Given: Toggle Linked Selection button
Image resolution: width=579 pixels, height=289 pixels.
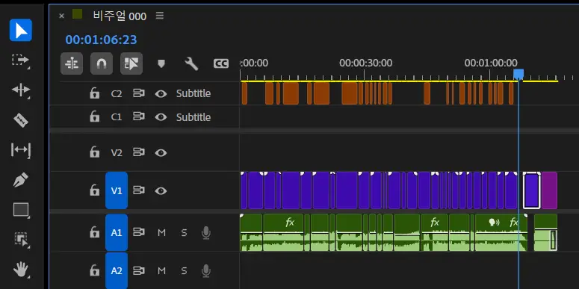Looking at the screenshot, I should [x=131, y=63].
